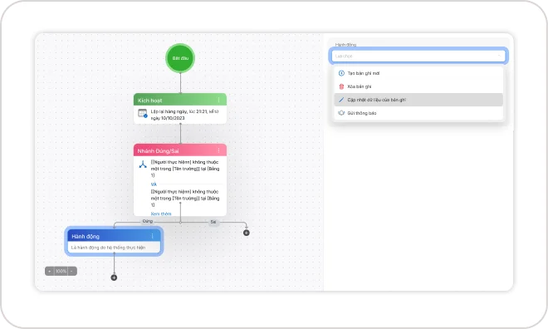Open the Nhánh Đúng/Sai node three-dot menu
548x329 pixels.
point(218,150)
